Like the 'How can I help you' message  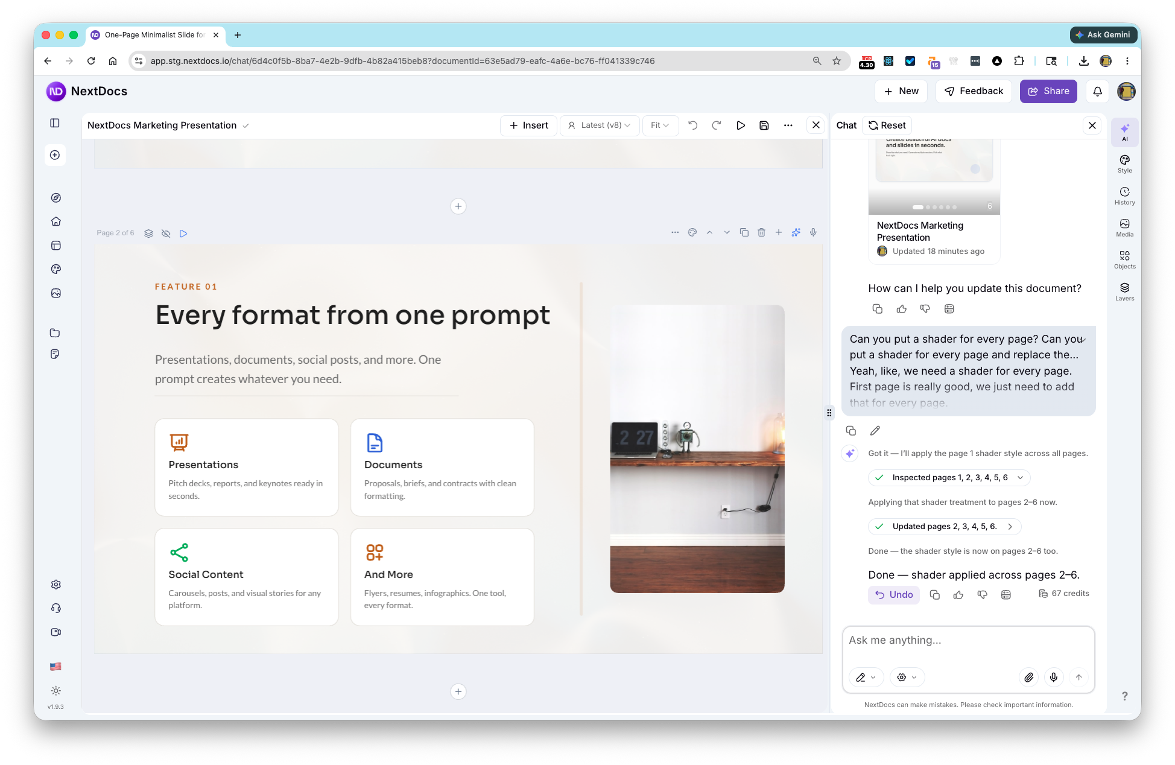click(x=902, y=309)
